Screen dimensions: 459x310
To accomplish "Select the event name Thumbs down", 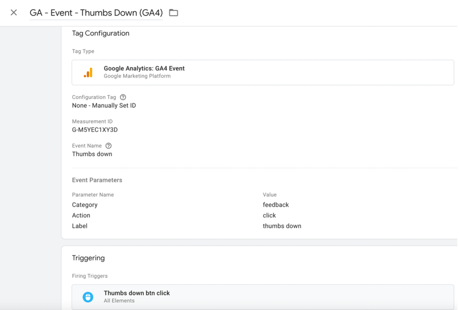I will click(92, 154).
